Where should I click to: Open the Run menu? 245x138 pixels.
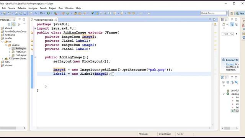pyautogui.click(x=60, y=8)
